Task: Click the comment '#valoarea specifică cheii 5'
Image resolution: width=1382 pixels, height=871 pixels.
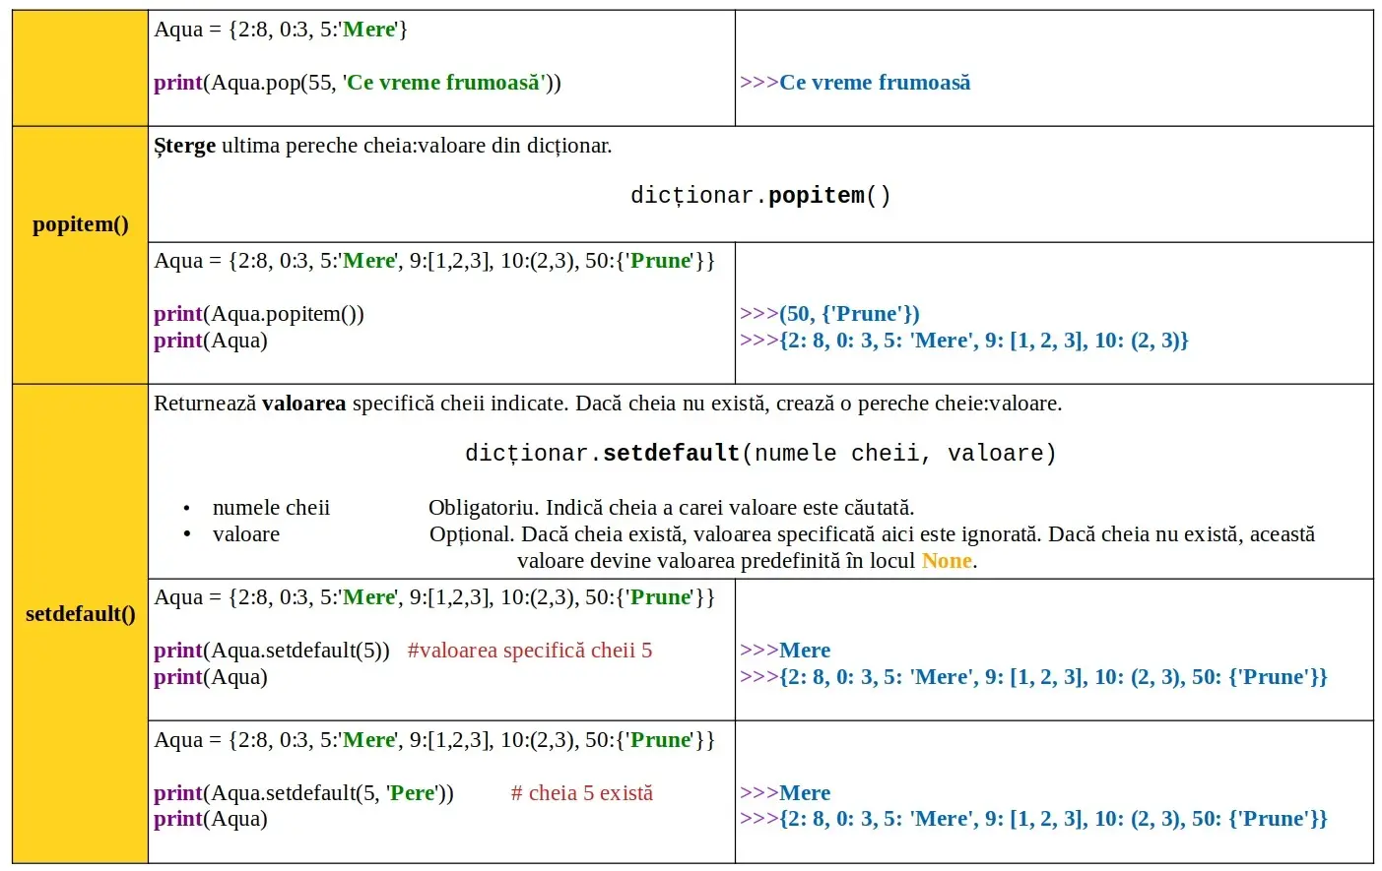Action: click(529, 651)
